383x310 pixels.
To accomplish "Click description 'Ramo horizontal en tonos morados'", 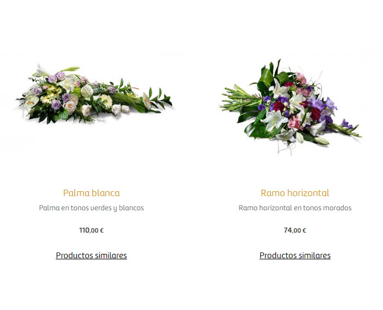I will (295, 208).
